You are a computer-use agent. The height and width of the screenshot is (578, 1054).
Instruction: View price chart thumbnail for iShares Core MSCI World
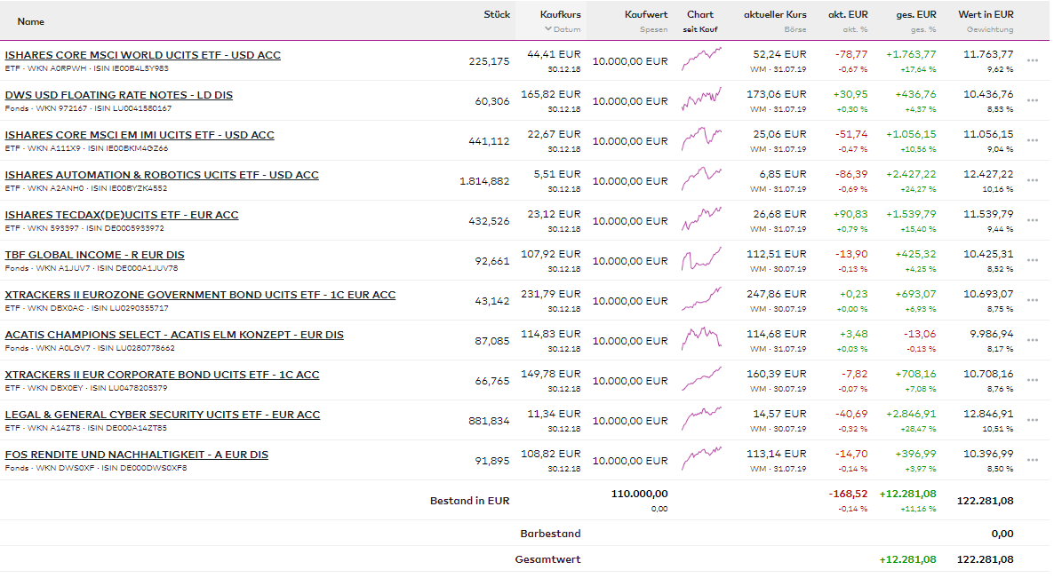pos(701,59)
